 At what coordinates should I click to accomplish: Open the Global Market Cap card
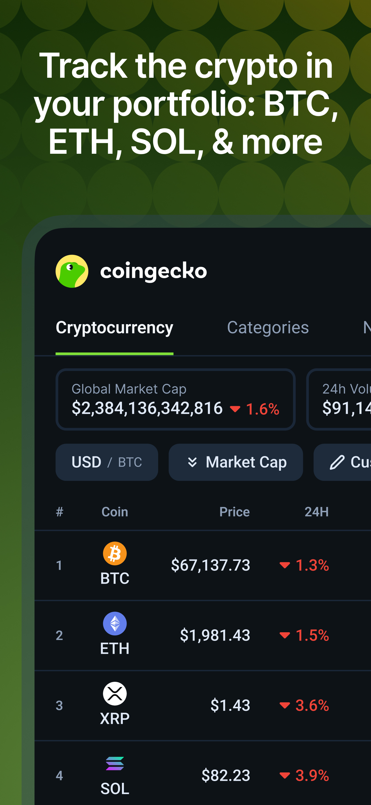click(x=175, y=399)
